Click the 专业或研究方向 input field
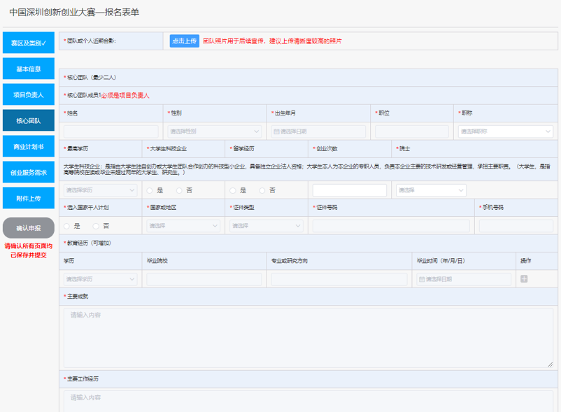 tap(339, 279)
